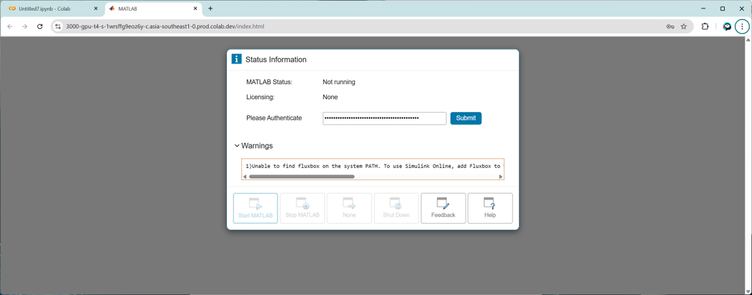Open the Chrome three-dot menu
Viewport: 752px width, 295px height.
click(x=742, y=27)
